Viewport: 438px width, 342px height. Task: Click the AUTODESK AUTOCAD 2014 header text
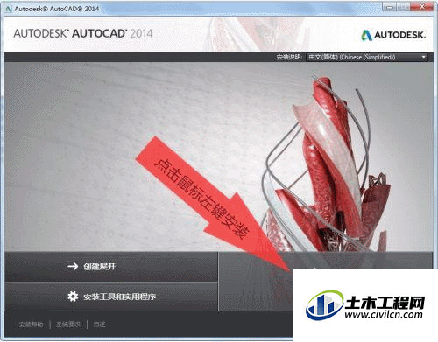tap(83, 33)
